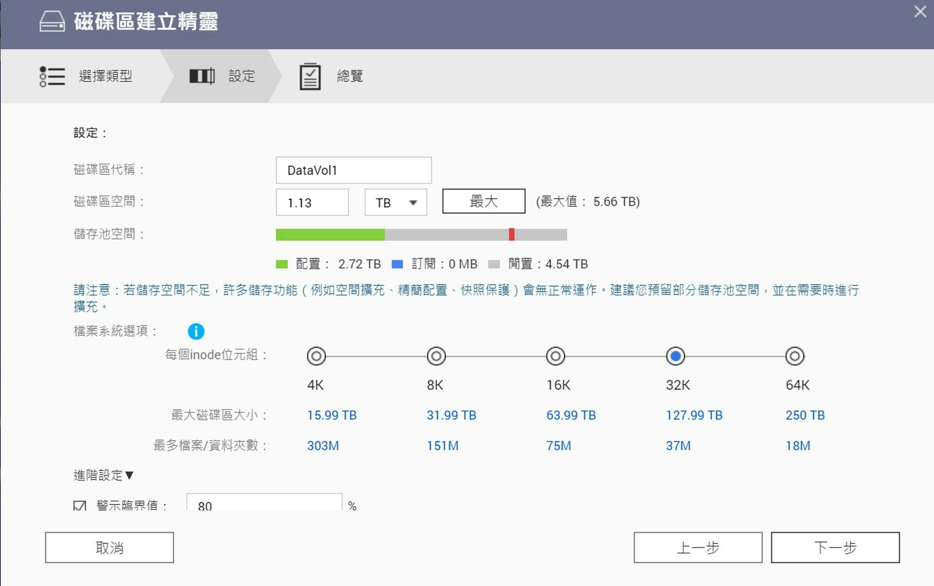Go to the 設定 step
This screenshot has width=934, height=586.
click(222, 76)
